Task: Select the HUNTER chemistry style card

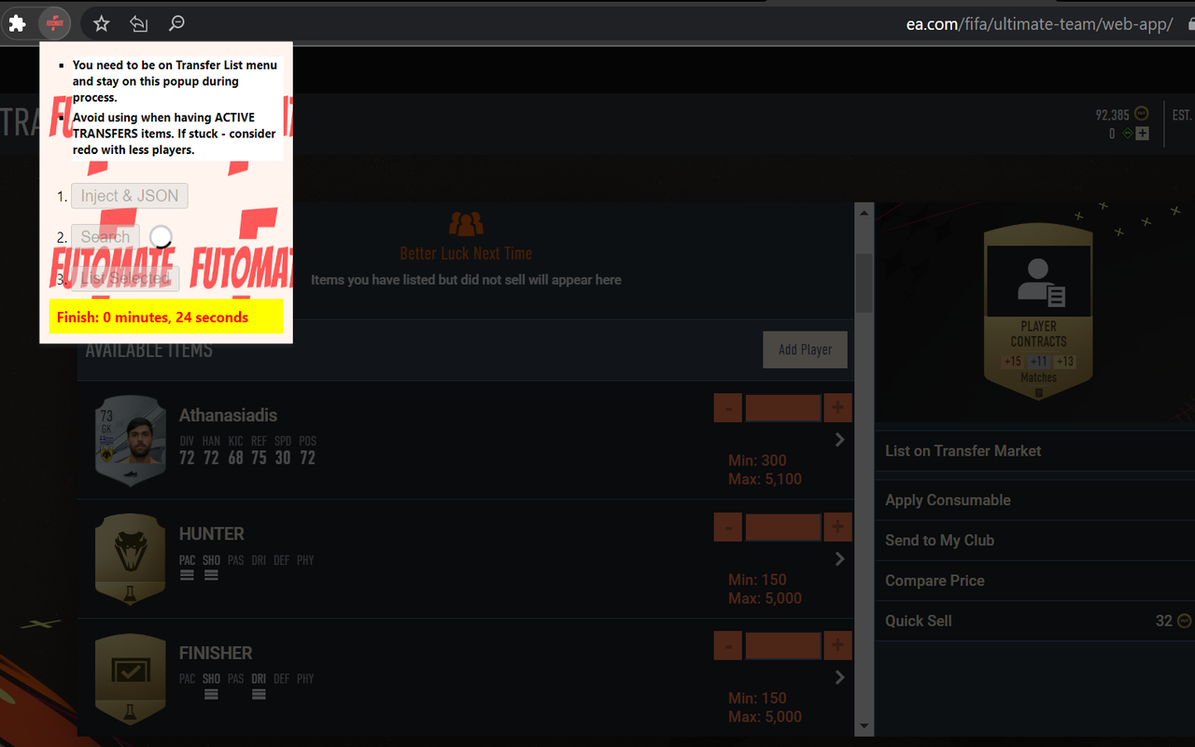Action: click(131, 558)
